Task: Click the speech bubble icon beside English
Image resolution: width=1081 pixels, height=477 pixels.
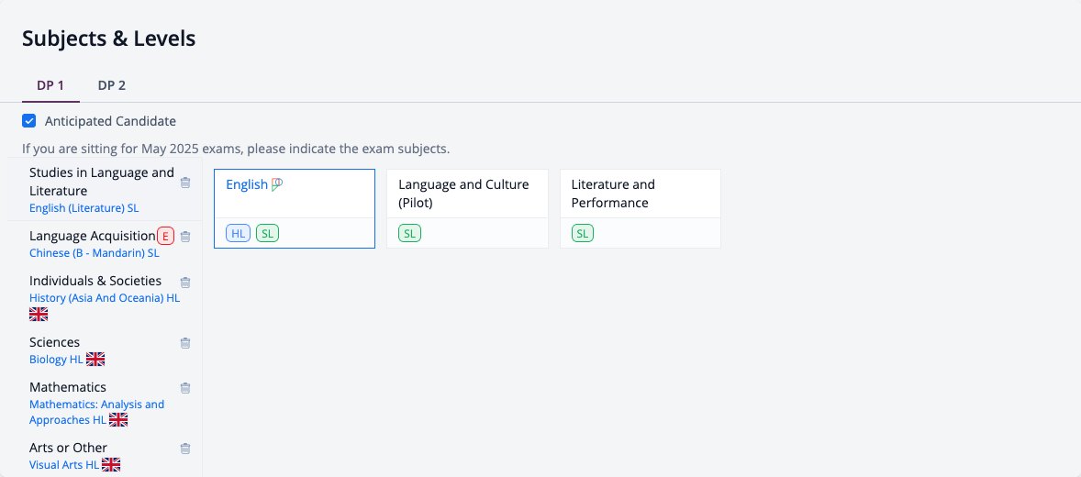Action: coord(277,184)
